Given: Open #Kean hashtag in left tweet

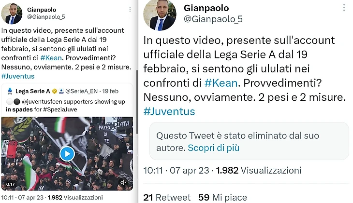Looking at the screenshot, I should click(51, 58).
